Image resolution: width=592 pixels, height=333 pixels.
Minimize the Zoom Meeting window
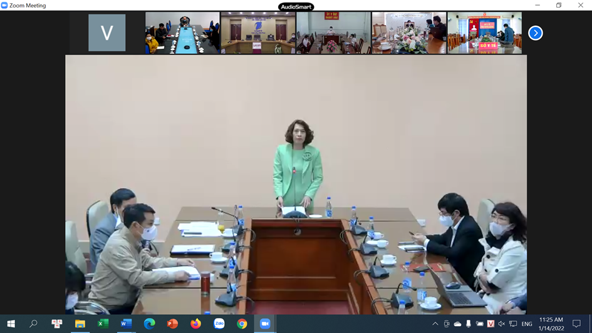coord(537,5)
